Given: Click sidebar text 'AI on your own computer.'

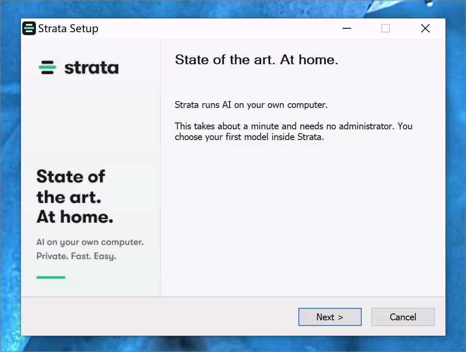Looking at the screenshot, I should (x=90, y=242).
